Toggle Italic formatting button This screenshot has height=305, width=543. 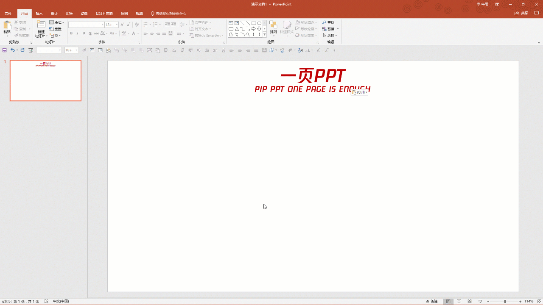pyautogui.click(x=78, y=33)
